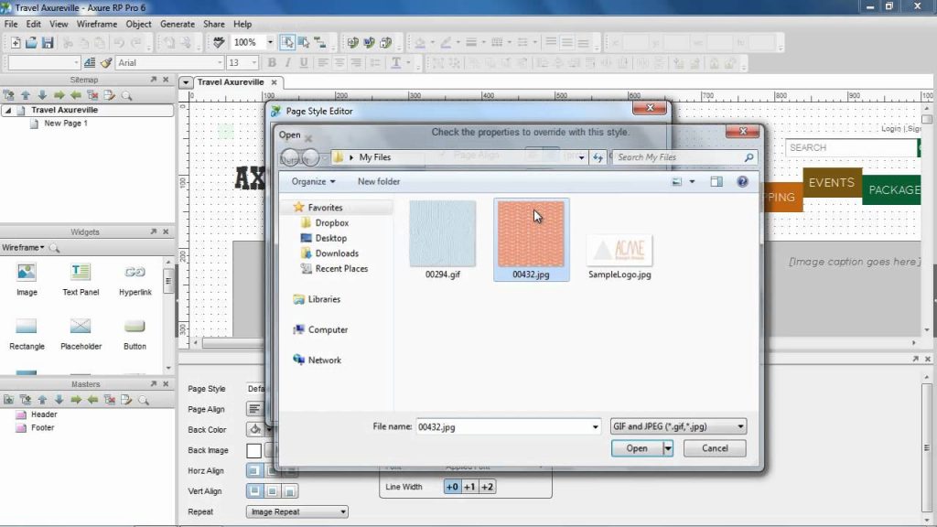The width and height of the screenshot is (937, 527).
Task: Click the Save toolbar icon
Action: pyautogui.click(x=48, y=42)
